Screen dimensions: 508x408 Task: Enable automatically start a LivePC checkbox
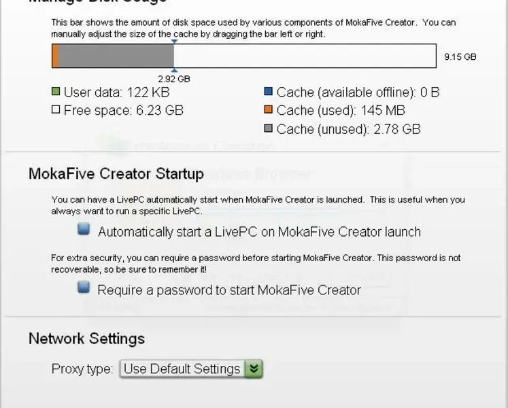pos(84,230)
